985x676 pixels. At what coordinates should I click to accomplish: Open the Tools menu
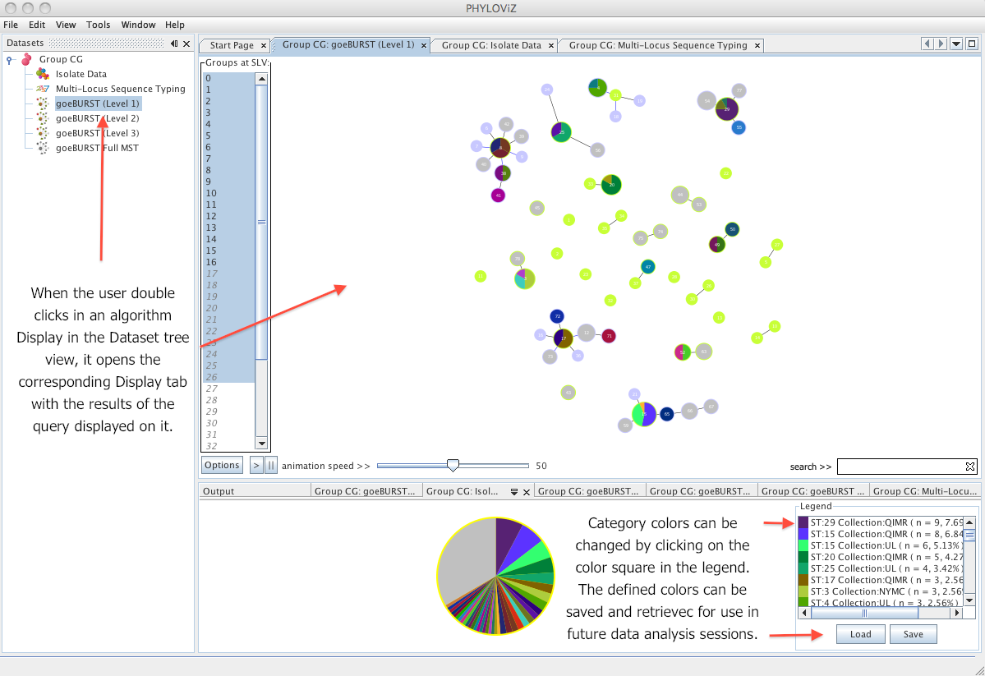click(x=98, y=25)
